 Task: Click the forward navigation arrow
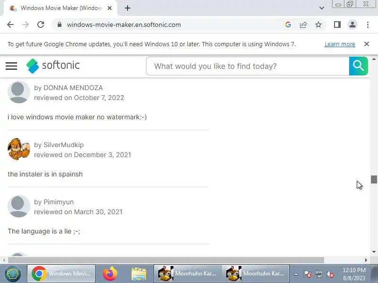click(26, 25)
